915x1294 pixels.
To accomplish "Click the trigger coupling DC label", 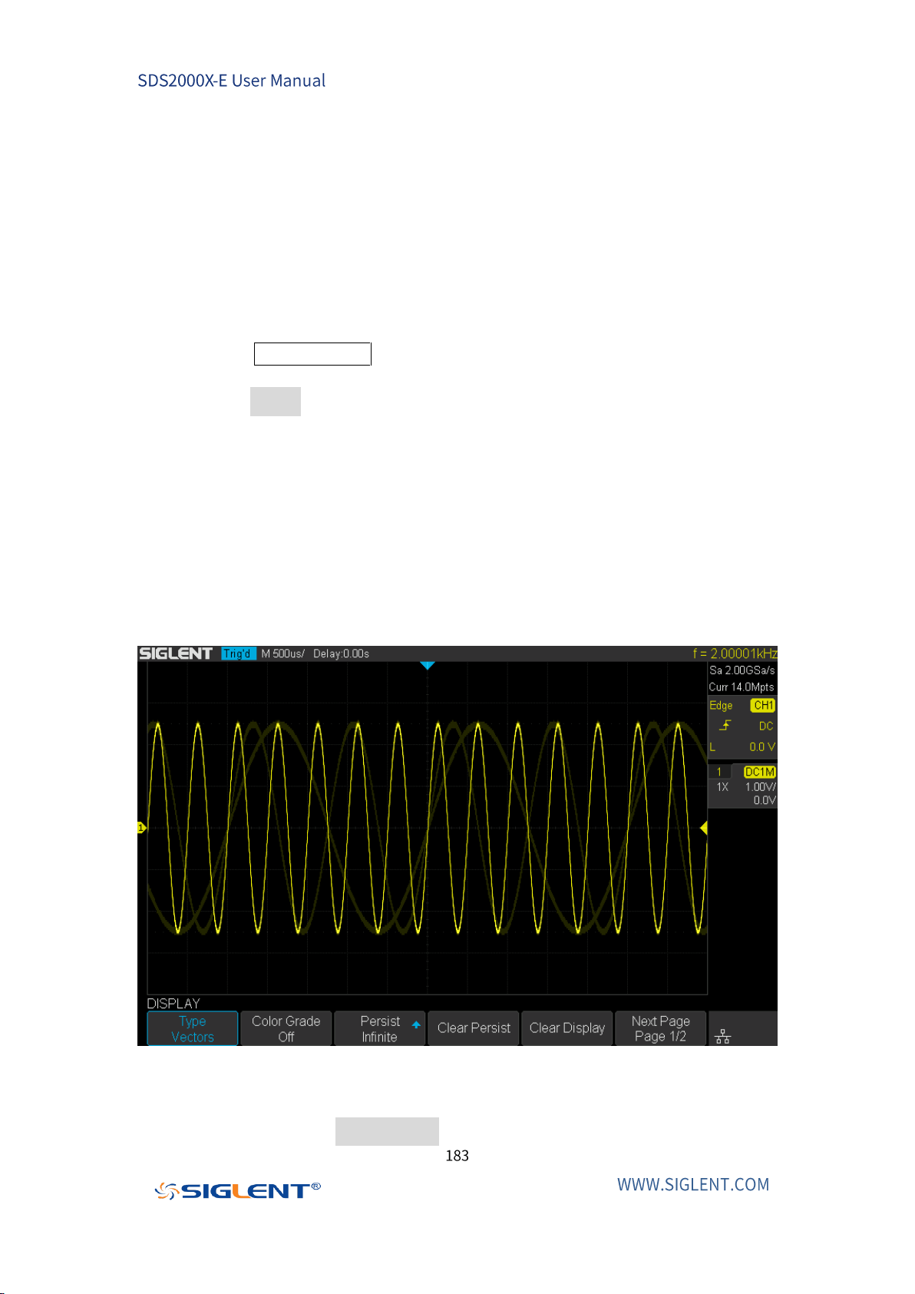I will (x=766, y=726).
